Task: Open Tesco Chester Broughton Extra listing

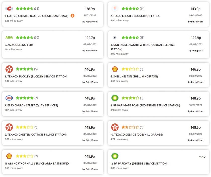Action: [135, 16]
